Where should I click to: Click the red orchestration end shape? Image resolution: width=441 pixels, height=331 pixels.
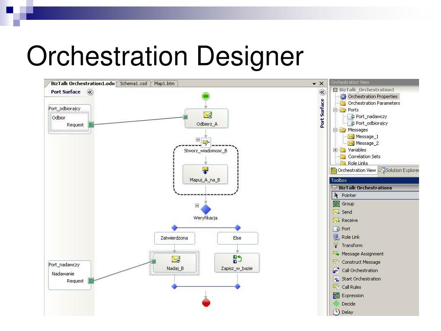pyautogui.click(x=206, y=303)
